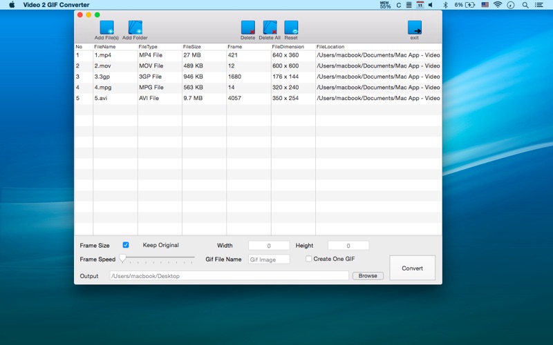Click the 600 x 600 dimension cell
Screen dimensions: 553x345
[285, 66]
